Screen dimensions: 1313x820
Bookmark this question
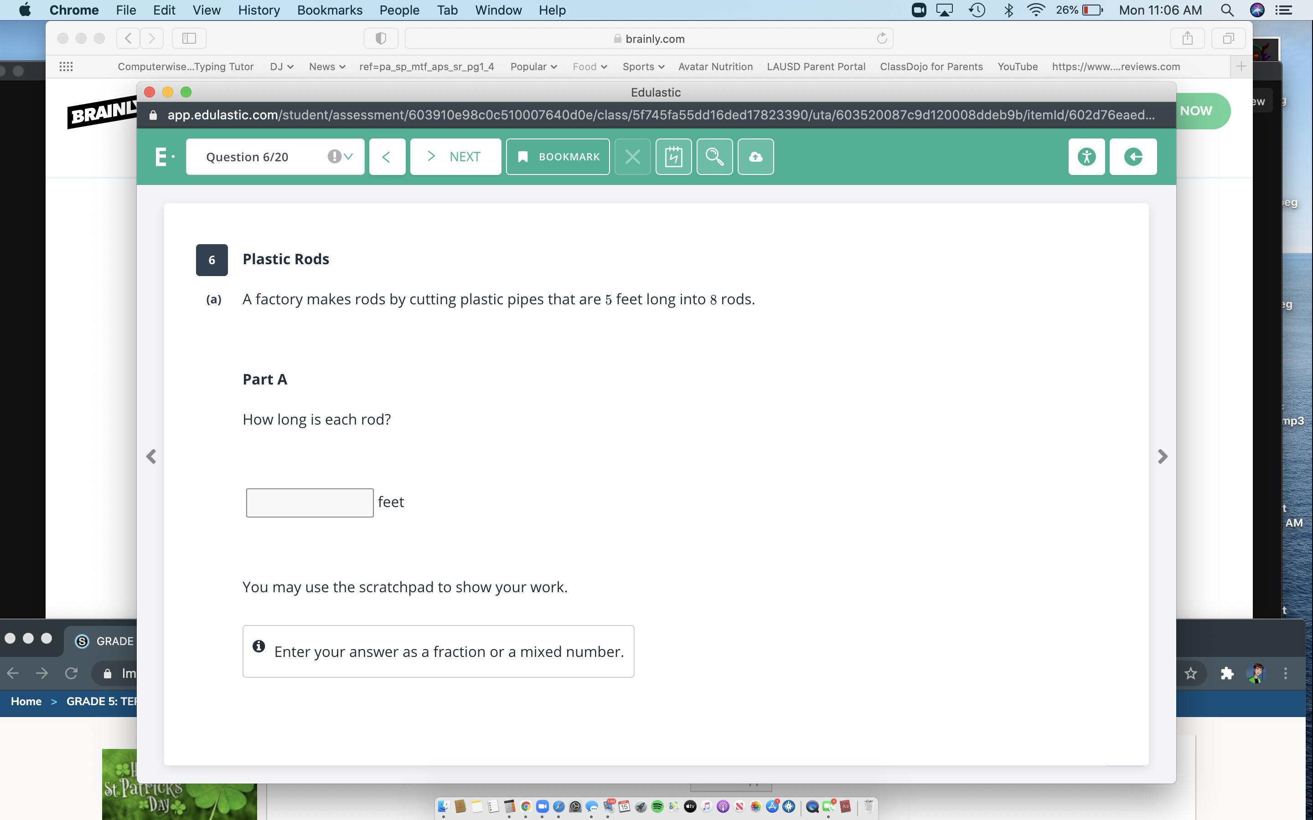coord(558,157)
